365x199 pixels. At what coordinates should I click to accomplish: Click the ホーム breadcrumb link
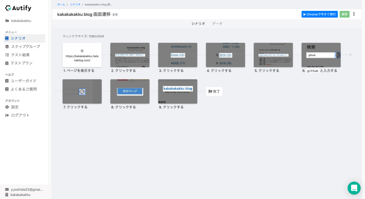click(61, 5)
